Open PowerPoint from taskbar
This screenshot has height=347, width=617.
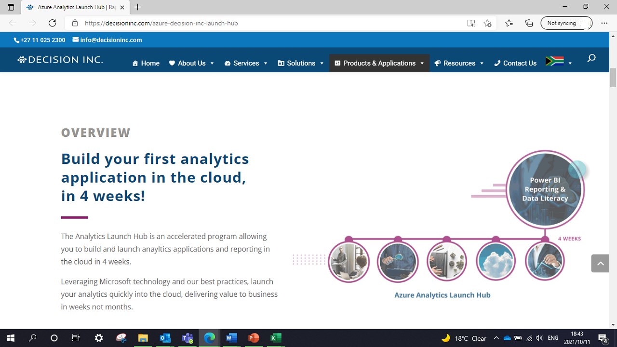pyautogui.click(x=254, y=338)
